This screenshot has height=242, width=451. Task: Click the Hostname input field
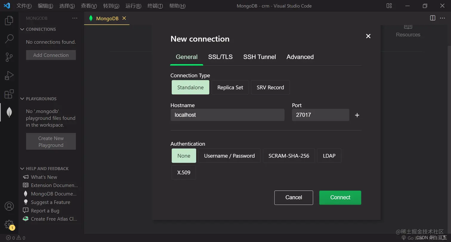(x=227, y=115)
